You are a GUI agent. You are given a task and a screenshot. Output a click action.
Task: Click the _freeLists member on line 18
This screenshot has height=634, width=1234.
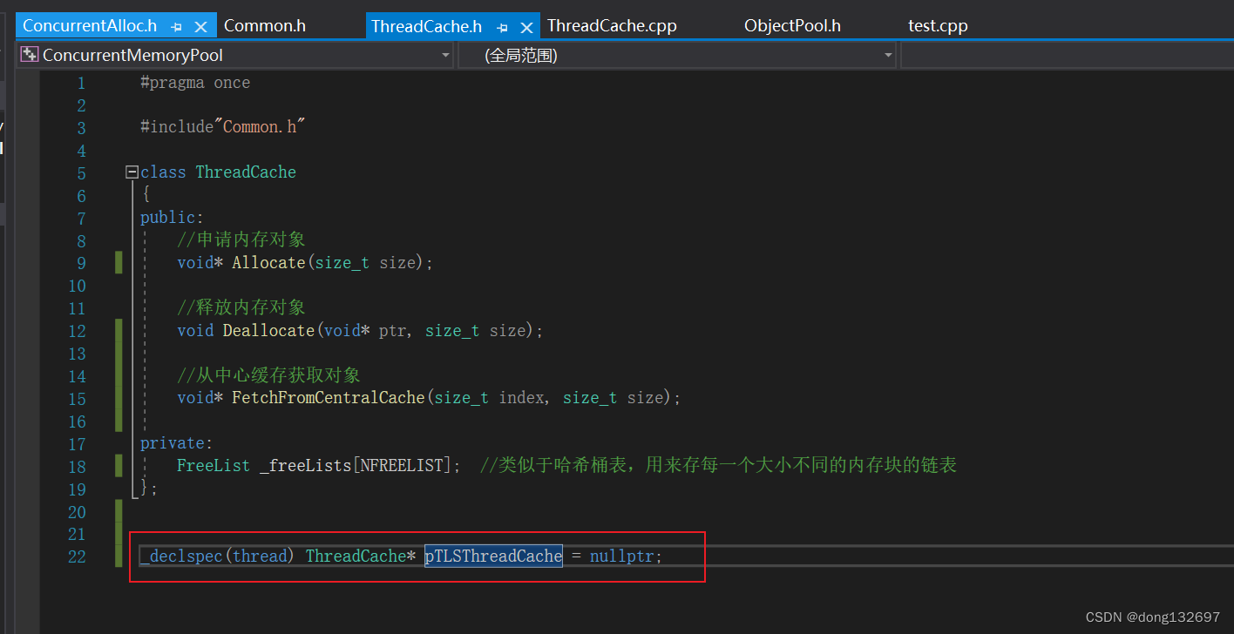click(x=305, y=466)
